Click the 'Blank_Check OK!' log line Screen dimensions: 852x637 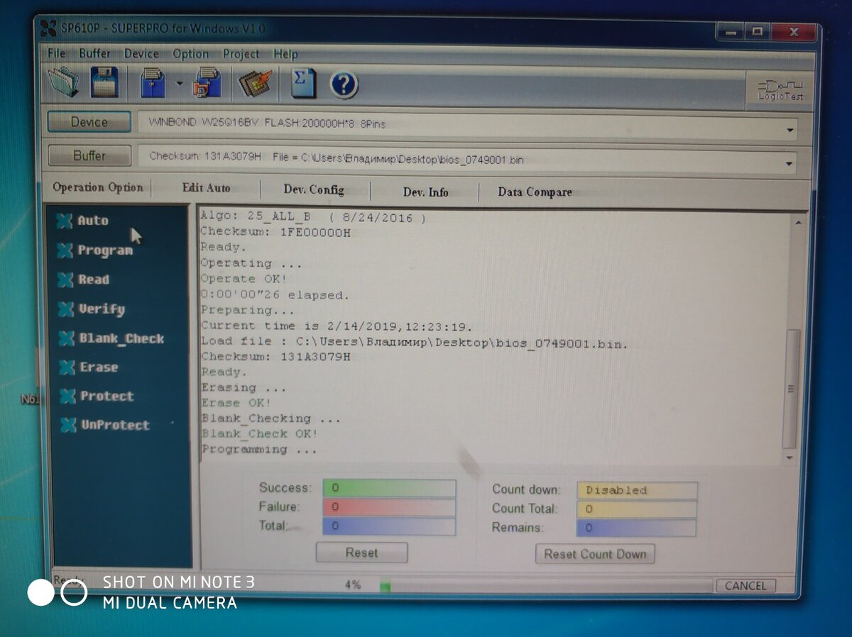click(x=260, y=433)
